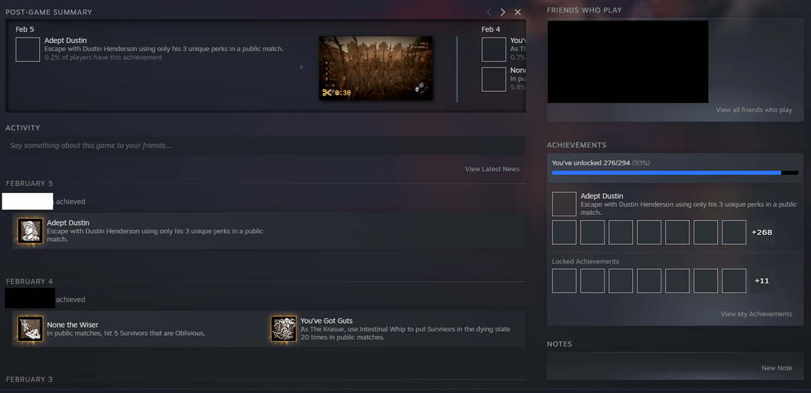The width and height of the screenshot is (811, 393).
Task: Click the None the Wiser achievement icon
Action: coord(30,329)
